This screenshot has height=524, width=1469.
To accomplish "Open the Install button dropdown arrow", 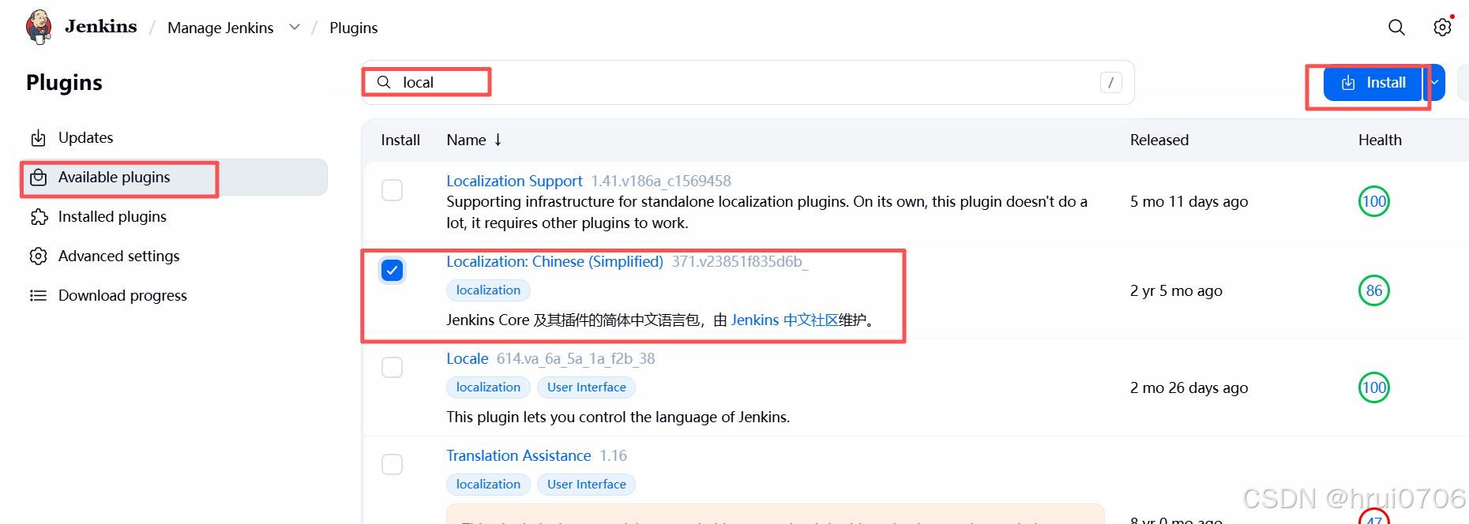I will pos(1434,82).
